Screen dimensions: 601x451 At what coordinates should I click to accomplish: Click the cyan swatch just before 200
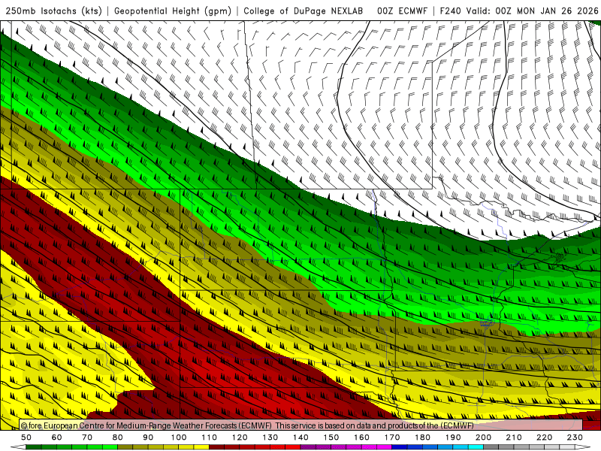coord(476,447)
